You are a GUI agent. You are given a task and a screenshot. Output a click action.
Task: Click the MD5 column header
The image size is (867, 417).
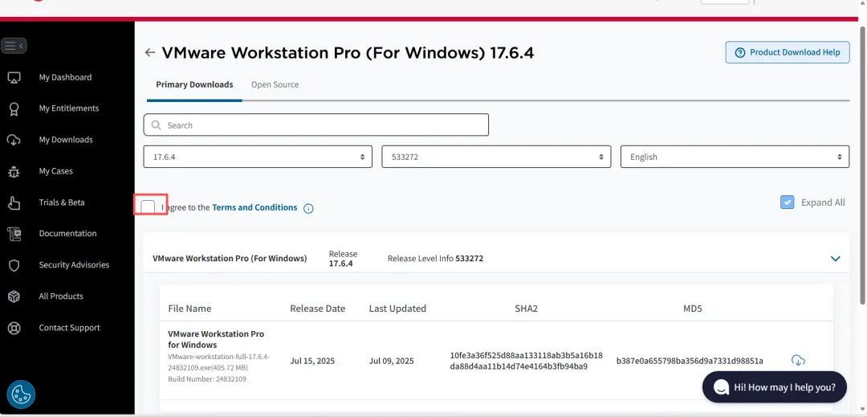point(692,309)
